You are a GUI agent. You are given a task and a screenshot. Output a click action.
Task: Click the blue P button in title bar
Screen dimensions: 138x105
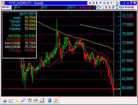tap(100, 3)
